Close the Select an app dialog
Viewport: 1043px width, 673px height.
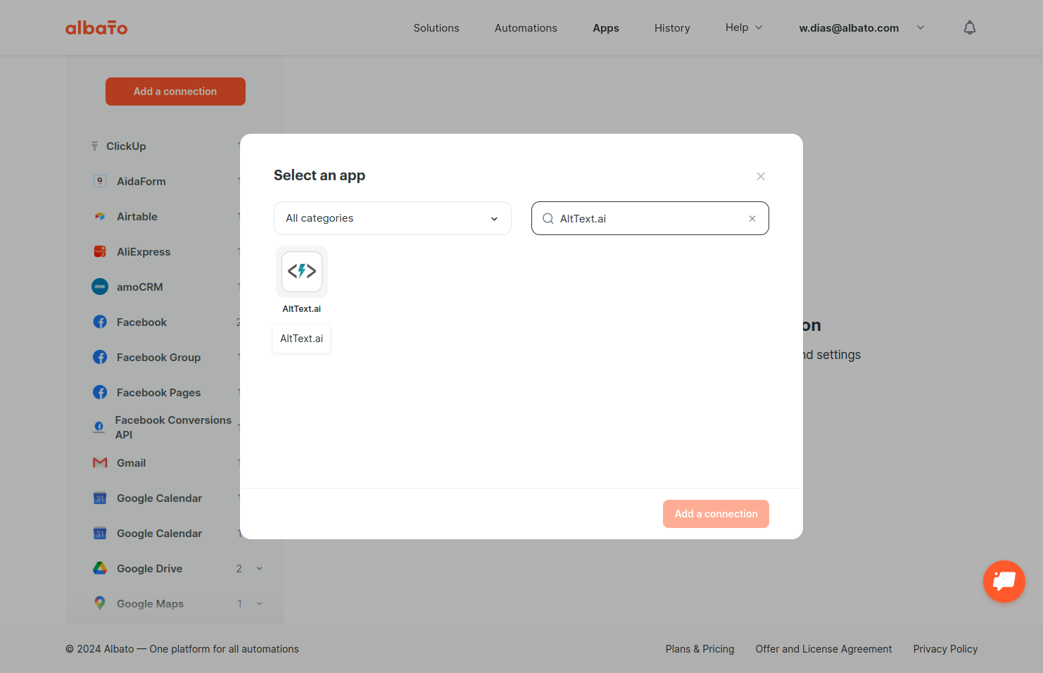click(761, 176)
